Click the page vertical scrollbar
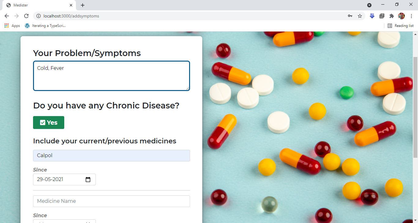 (415, 107)
